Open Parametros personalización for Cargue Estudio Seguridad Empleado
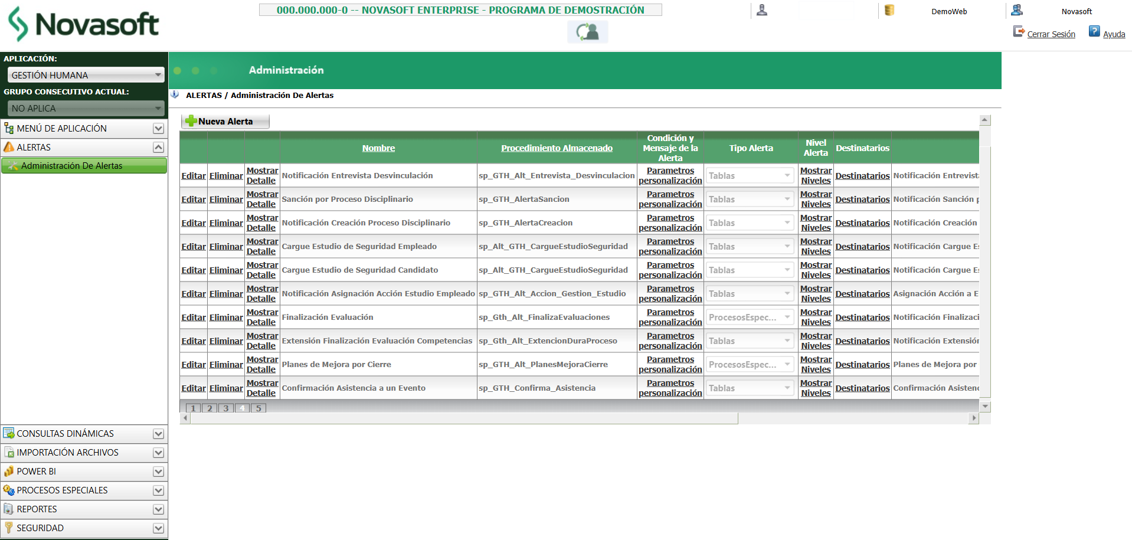The height and width of the screenshot is (540, 1132). (x=670, y=246)
